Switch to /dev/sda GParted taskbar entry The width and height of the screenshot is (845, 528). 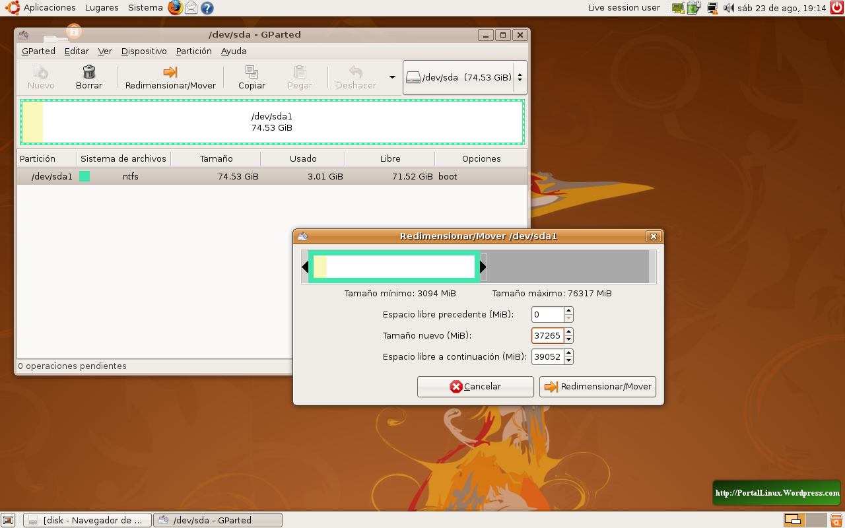[218, 520]
